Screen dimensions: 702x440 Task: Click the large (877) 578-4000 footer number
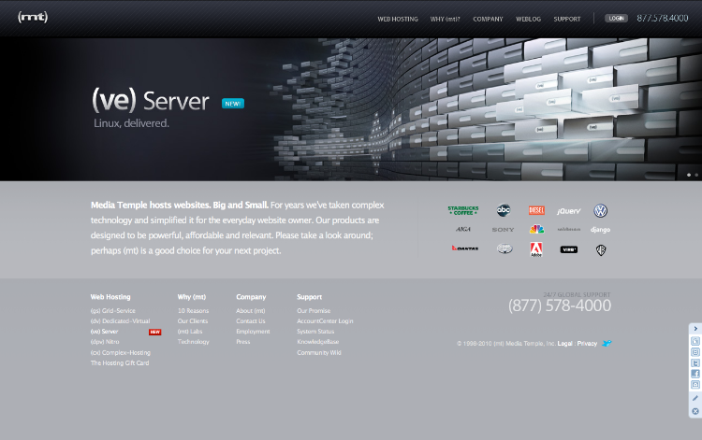click(x=559, y=306)
